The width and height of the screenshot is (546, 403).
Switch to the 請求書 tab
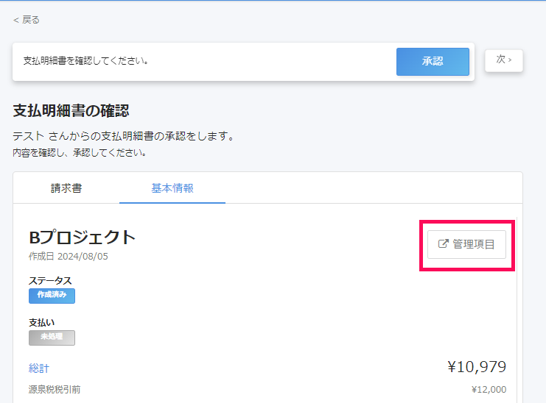pyautogui.click(x=66, y=188)
